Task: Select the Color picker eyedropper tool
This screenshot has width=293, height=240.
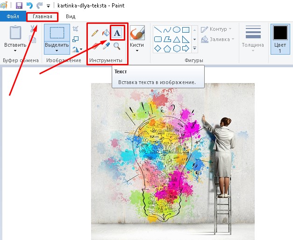Action: (x=106, y=46)
